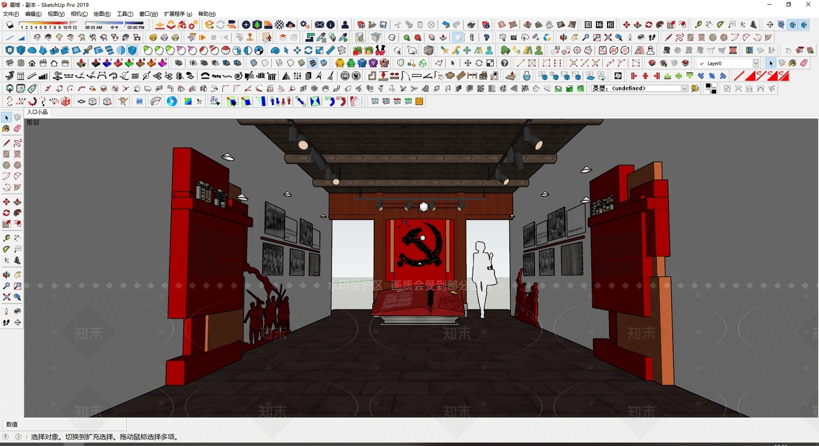Select the Tape Measure tool in left palette

pyautogui.click(x=6, y=238)
